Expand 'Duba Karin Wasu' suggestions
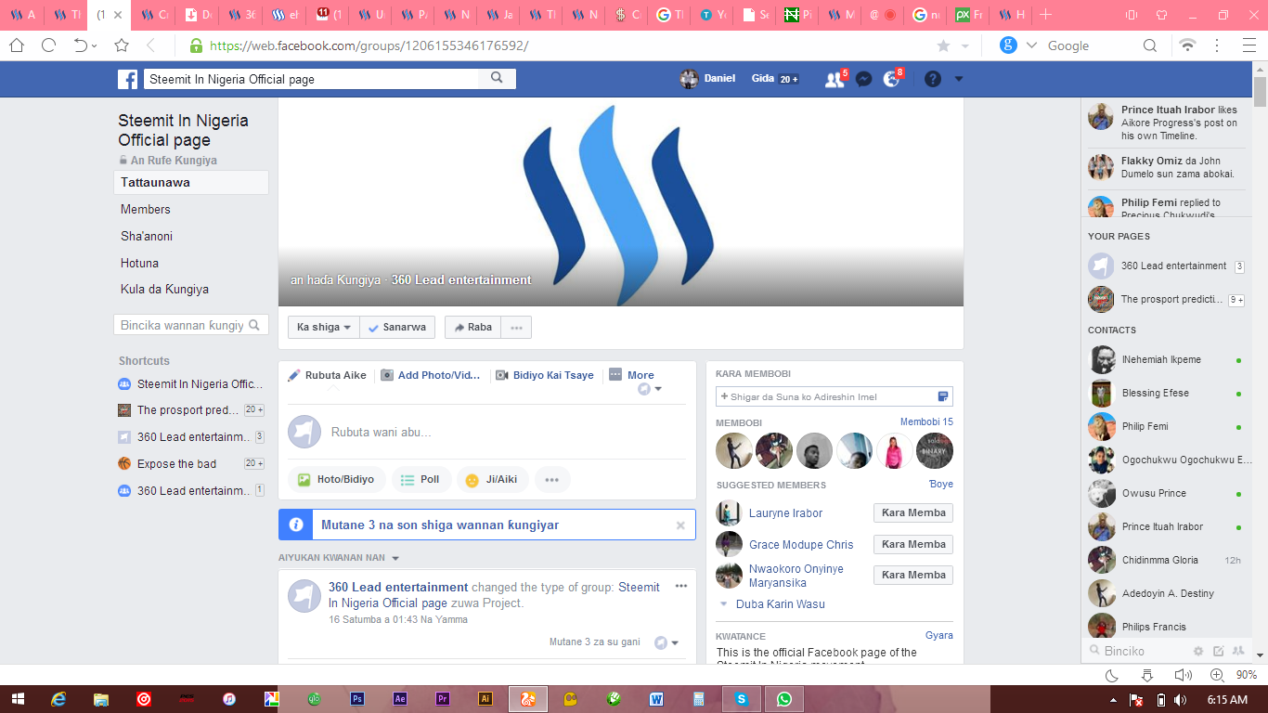 coord(772,603)
